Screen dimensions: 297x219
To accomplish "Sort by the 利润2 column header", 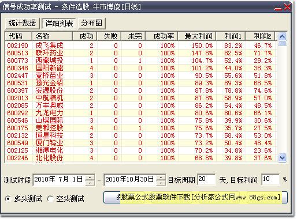I will [261, 36].
